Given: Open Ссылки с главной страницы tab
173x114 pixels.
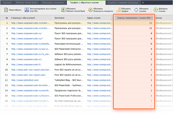Looking at the screenshot, I should tap(123, 2).
